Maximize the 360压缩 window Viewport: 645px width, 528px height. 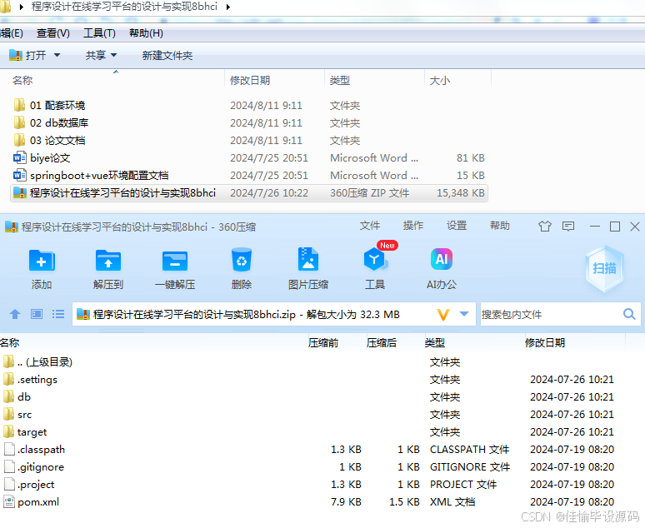pyautogui.click(x=615, y=227)
